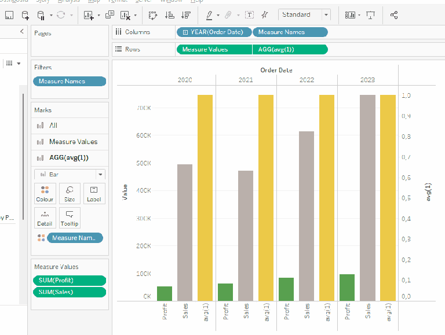This screenshot has width=445, height=335.
Task: Click the Size button in Marks card
Action: (70, 193)
